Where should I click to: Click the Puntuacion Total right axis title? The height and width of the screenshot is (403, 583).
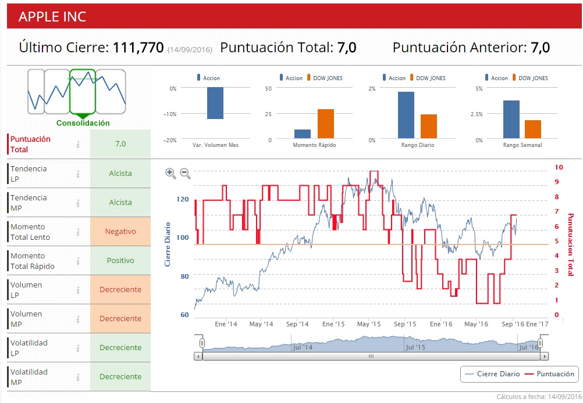tap(571, 244)
